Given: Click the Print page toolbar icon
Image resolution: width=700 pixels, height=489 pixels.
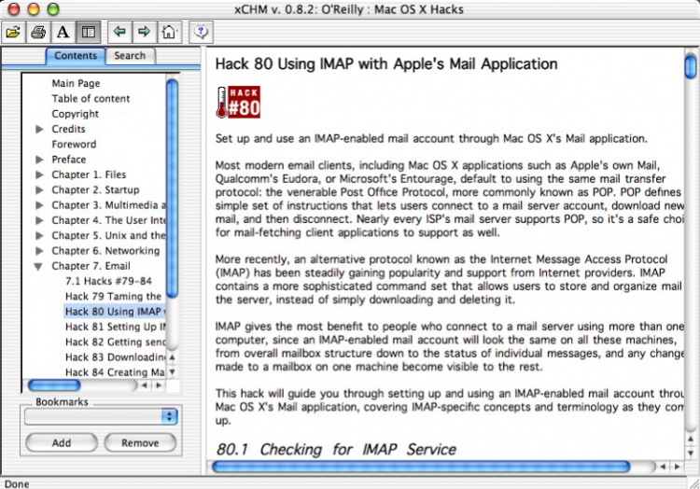Looking at the screenshot, I should (38, 32).
